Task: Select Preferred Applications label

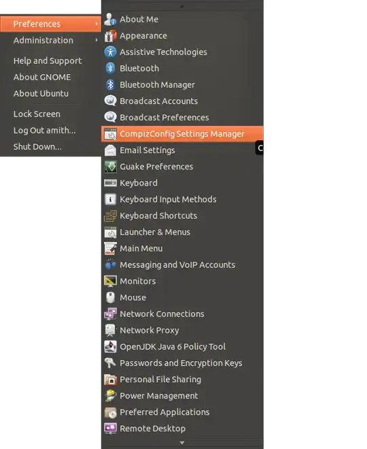Action: [164, 412]
